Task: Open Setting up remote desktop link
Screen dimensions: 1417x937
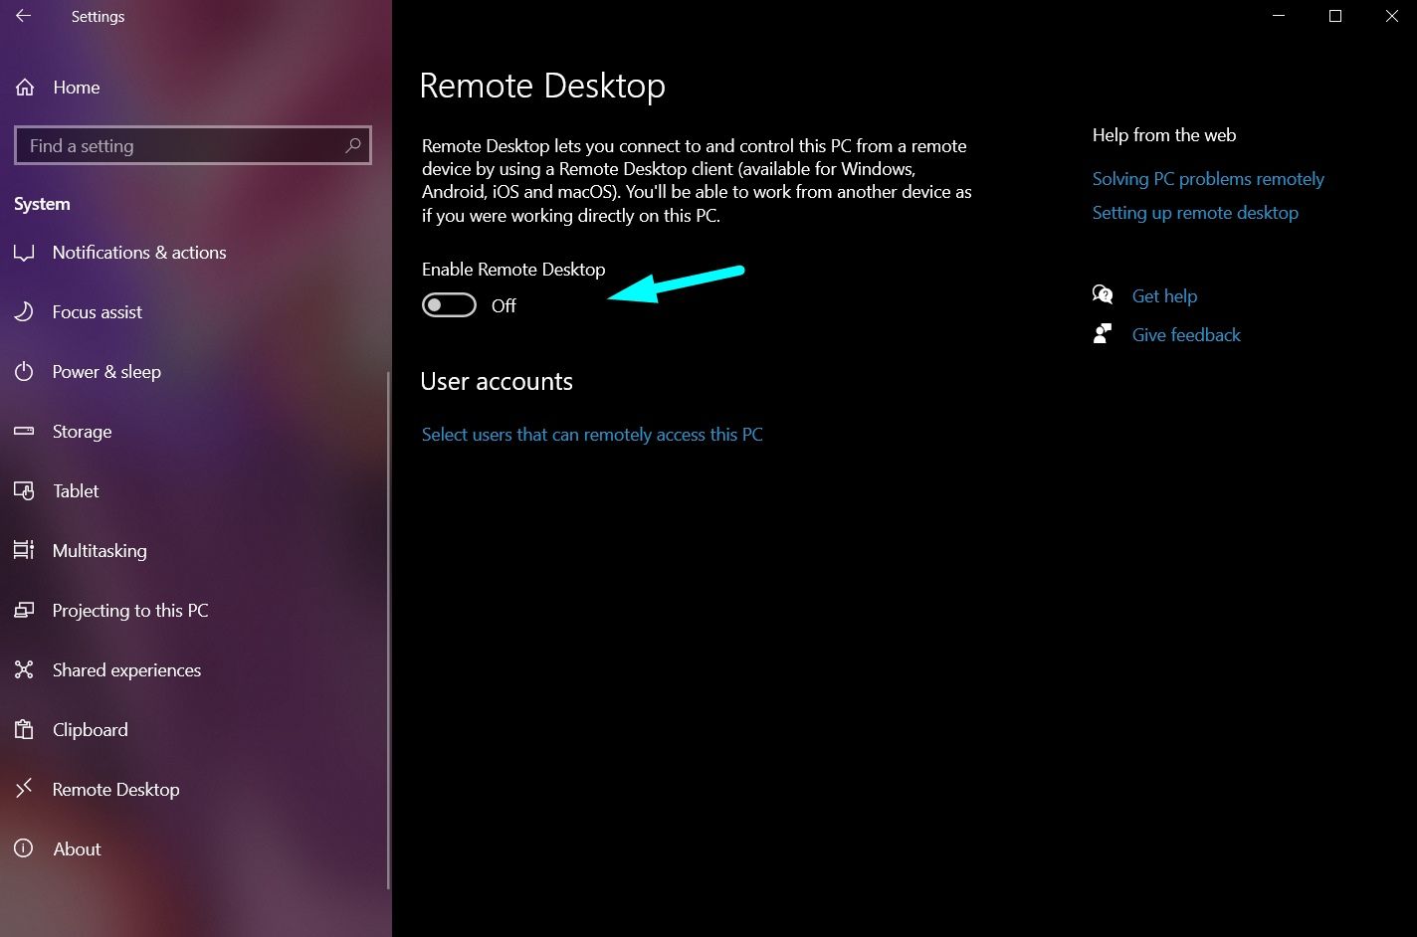Action: coord(1195,213)
